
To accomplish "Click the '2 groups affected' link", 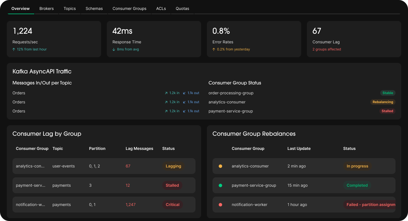I will [x=327, y=49].
